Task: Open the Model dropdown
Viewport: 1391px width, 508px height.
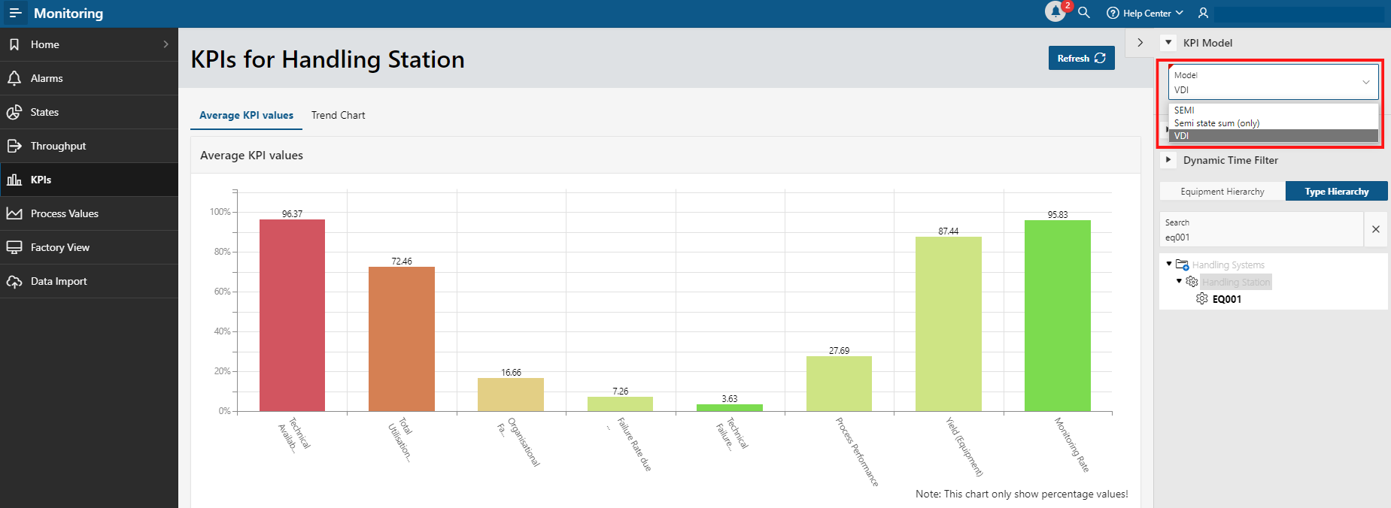Action: [x=1273, y=82]
